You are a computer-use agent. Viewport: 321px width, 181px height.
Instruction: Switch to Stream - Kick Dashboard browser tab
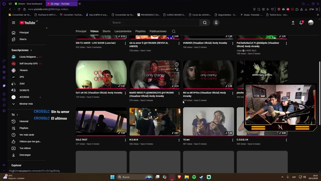tap(29, 4)
